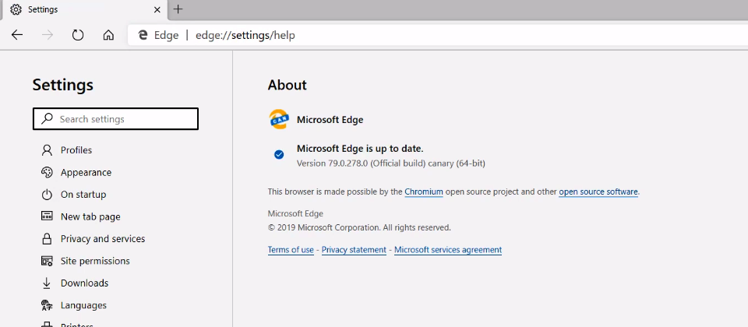Click the Edge Canary logo
The height and width of the screenshot is (327, 748).
(x=279, y=119)
